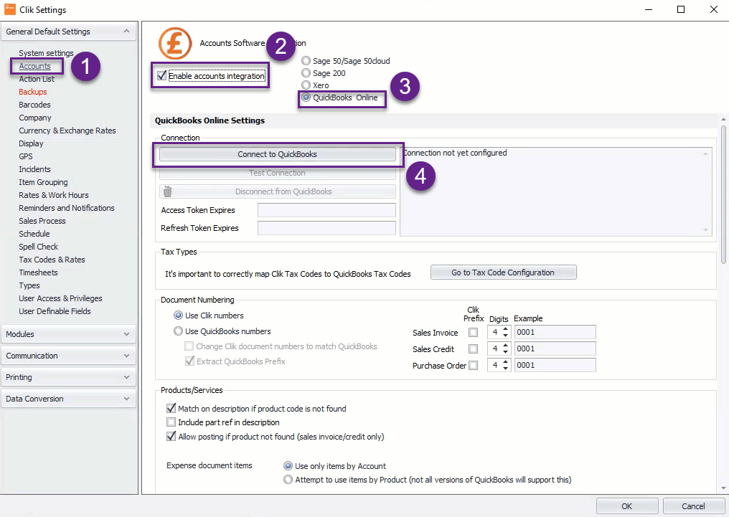Click connection status box scroll down arrow
The height and width of the screenshot is (517, 729).
[705, 229]
